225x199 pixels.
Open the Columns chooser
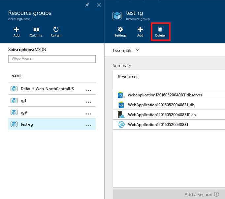36,32
